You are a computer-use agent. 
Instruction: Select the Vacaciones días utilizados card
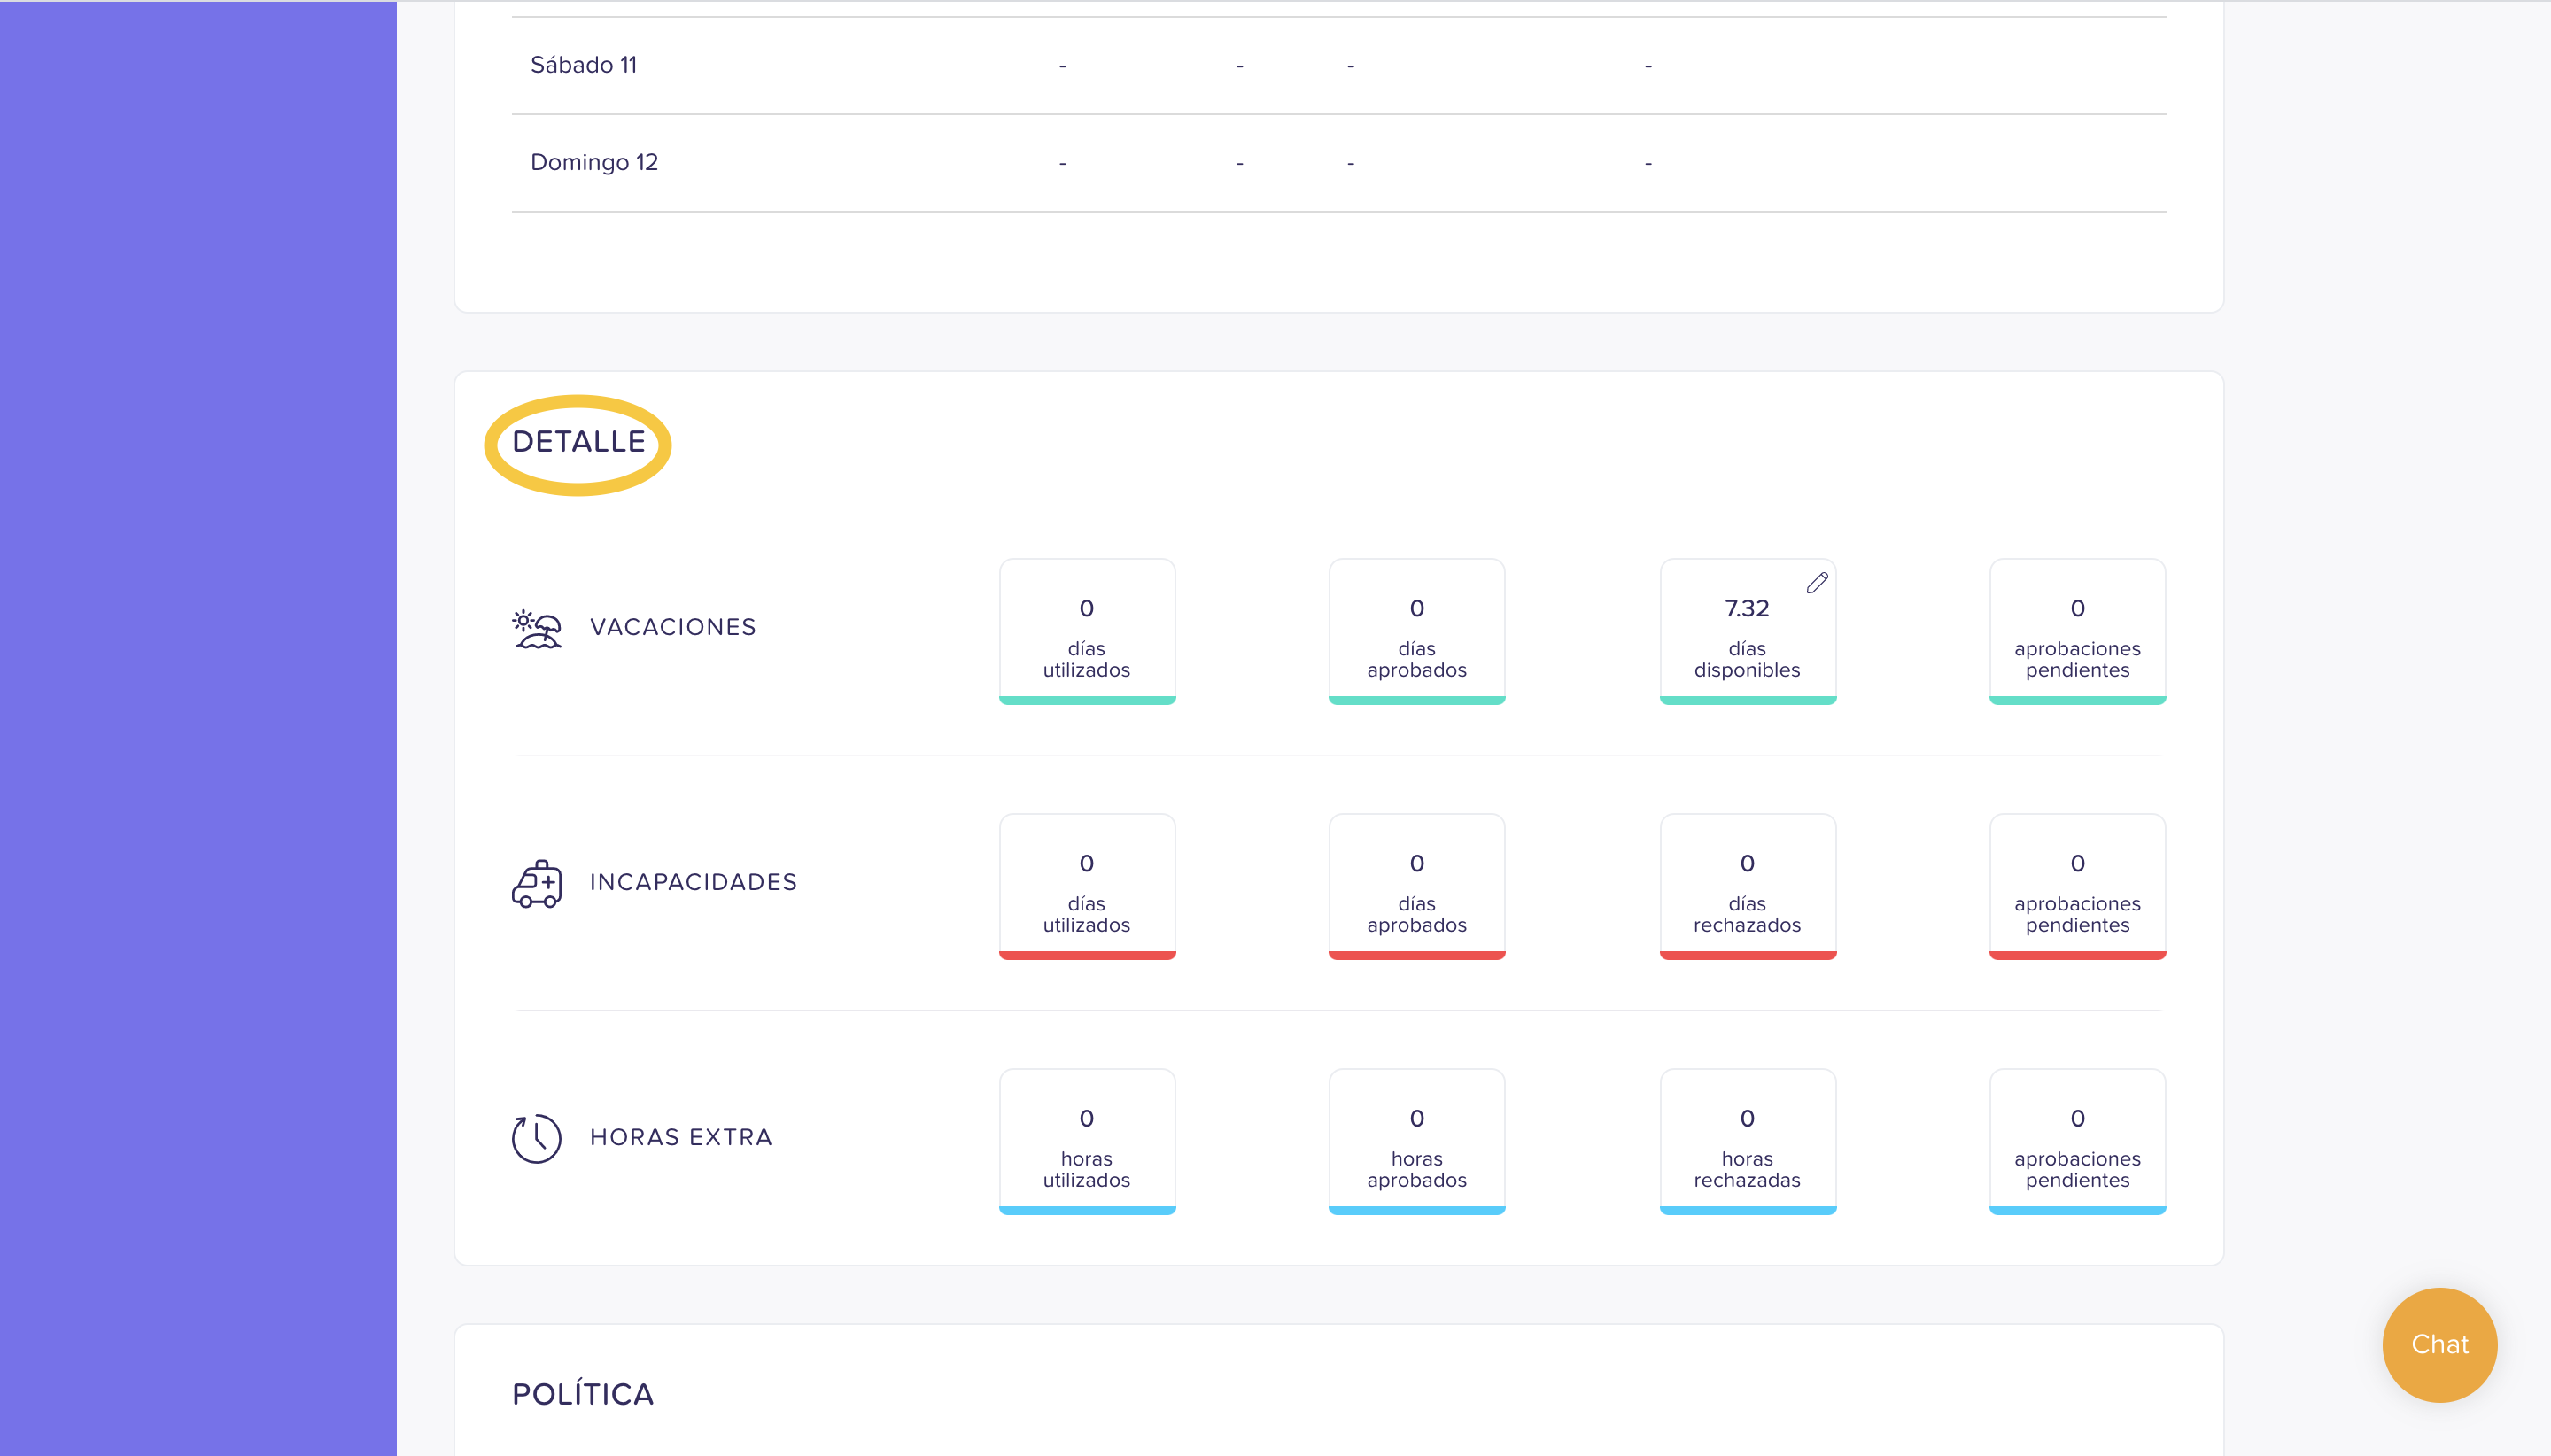[x=1087, y=631]
